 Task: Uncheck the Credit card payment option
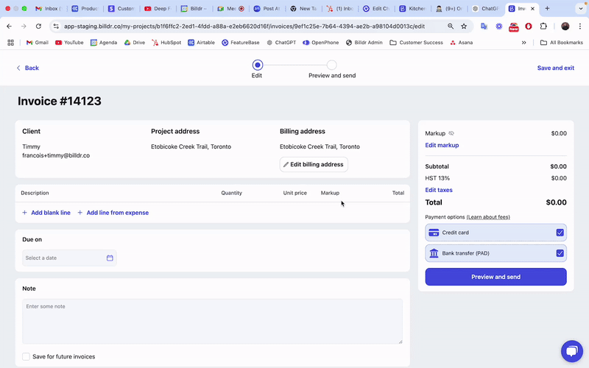point(560,233)
